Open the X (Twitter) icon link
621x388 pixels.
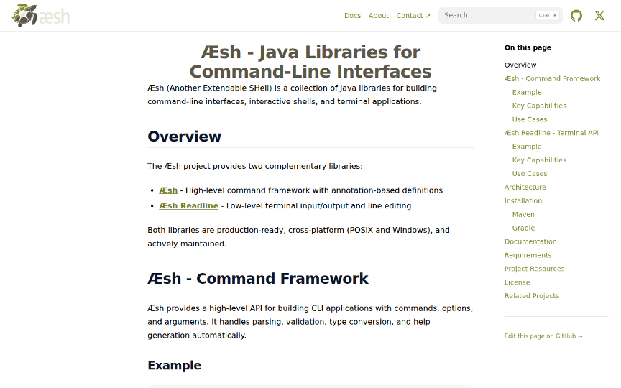[599, 16]
